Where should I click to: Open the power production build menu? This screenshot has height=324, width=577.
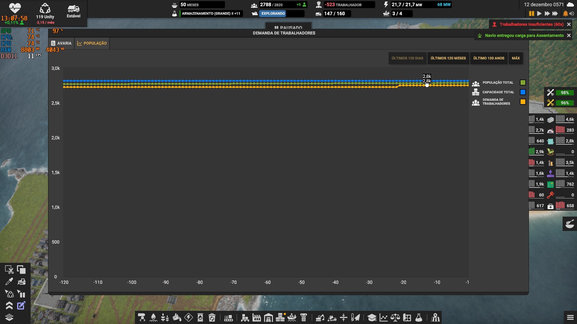tap(188, 317)
